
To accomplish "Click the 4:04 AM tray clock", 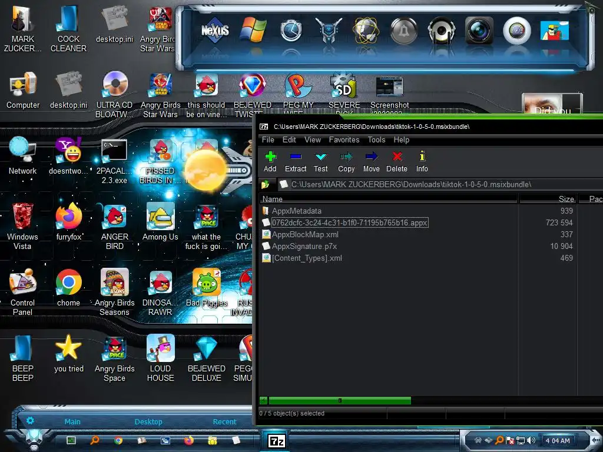I will (x=558, y=441).
